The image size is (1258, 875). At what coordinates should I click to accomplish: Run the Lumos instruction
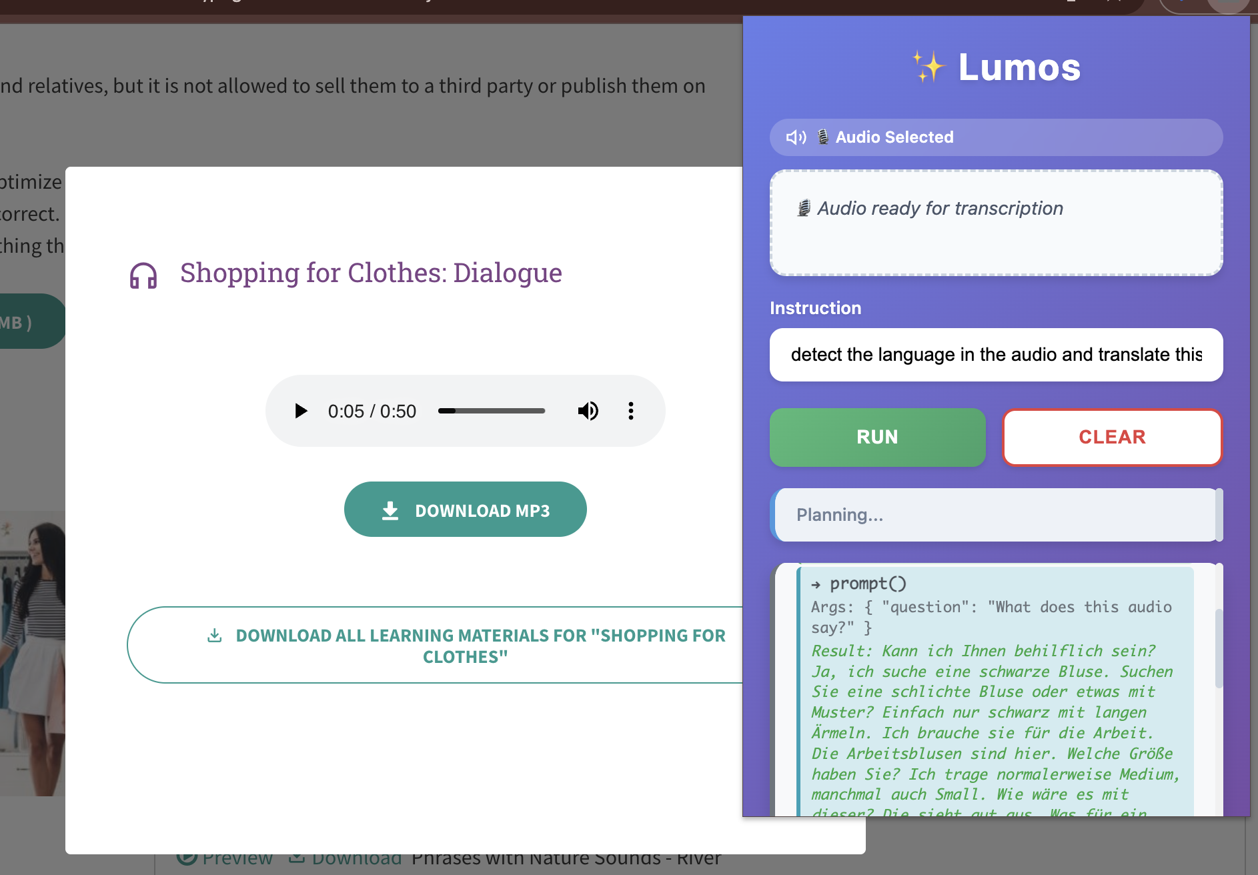coord(877,437)
